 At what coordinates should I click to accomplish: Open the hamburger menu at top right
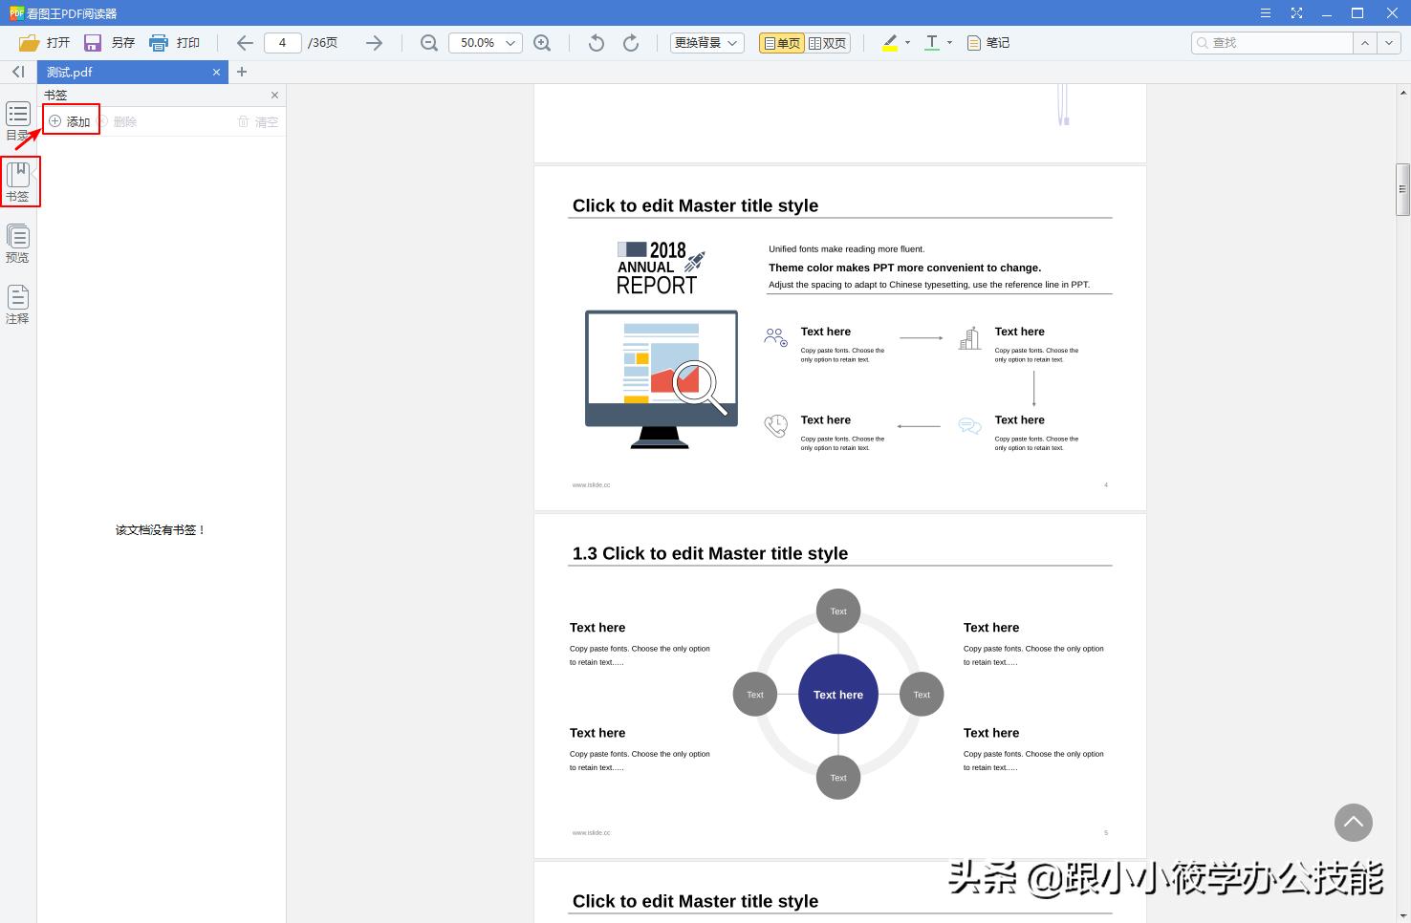(x=1264, y=13)
